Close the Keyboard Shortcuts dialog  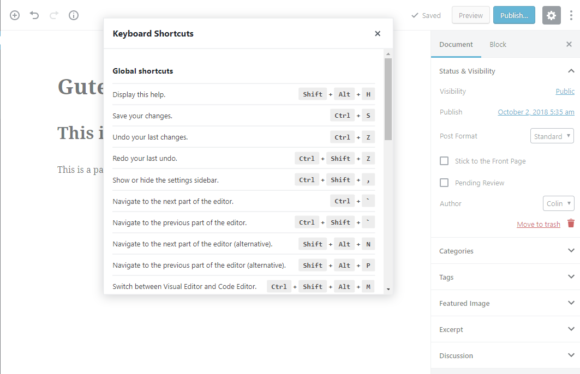click(378, 34)
